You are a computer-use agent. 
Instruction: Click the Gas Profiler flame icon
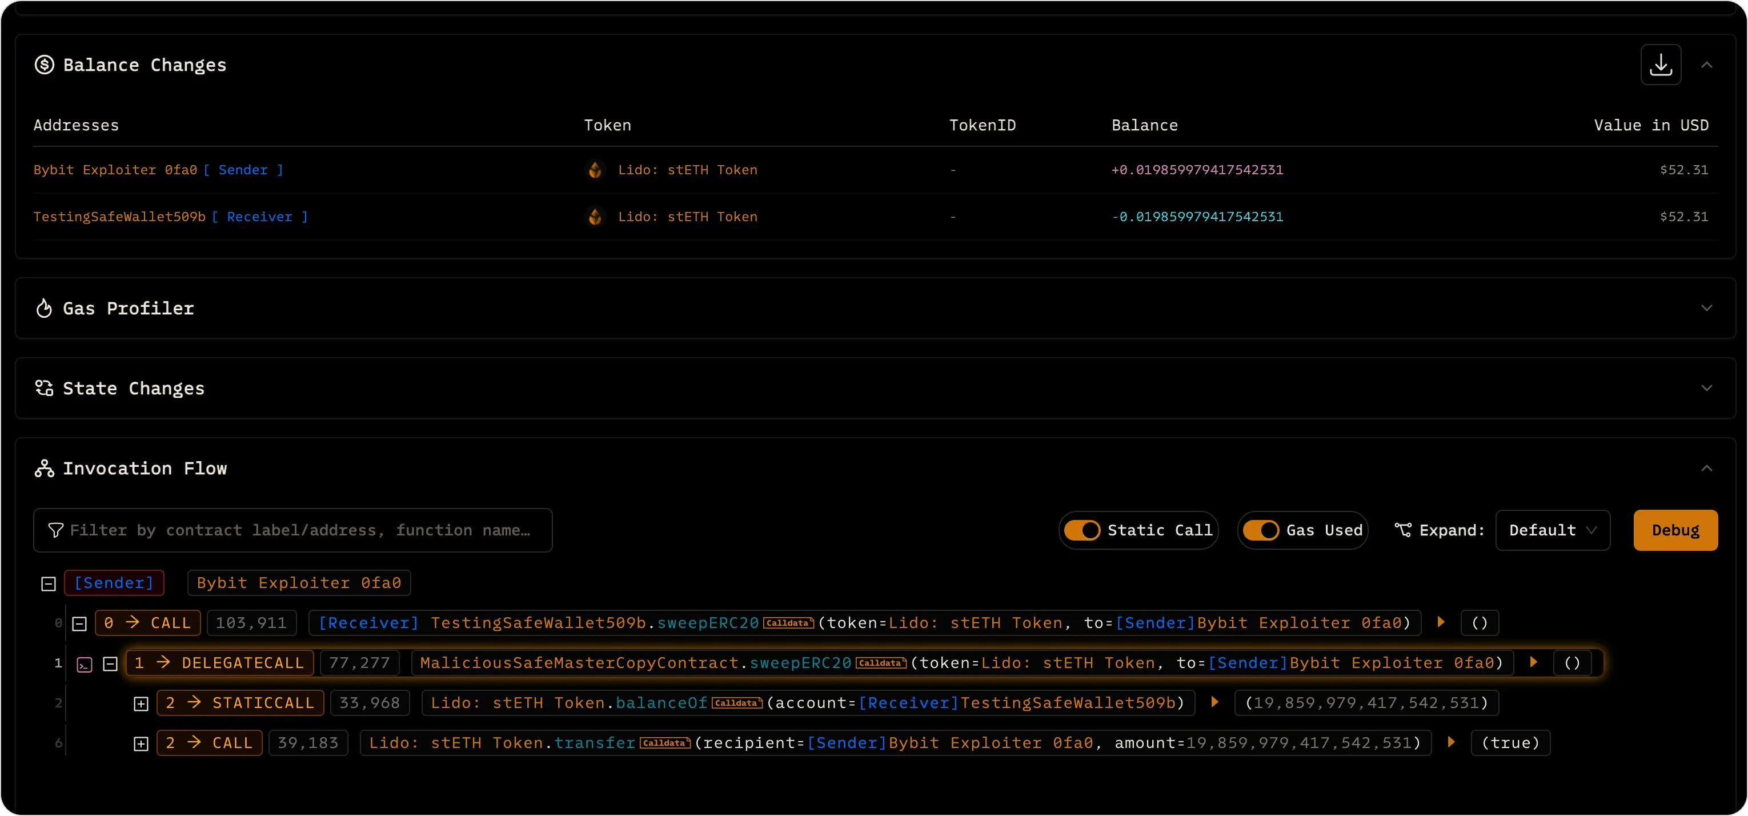(x=44, y=308)
